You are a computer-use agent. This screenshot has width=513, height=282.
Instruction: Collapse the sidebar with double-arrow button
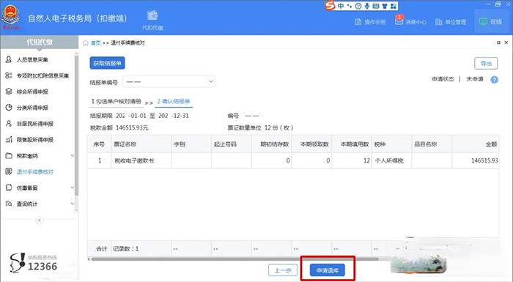40,220
